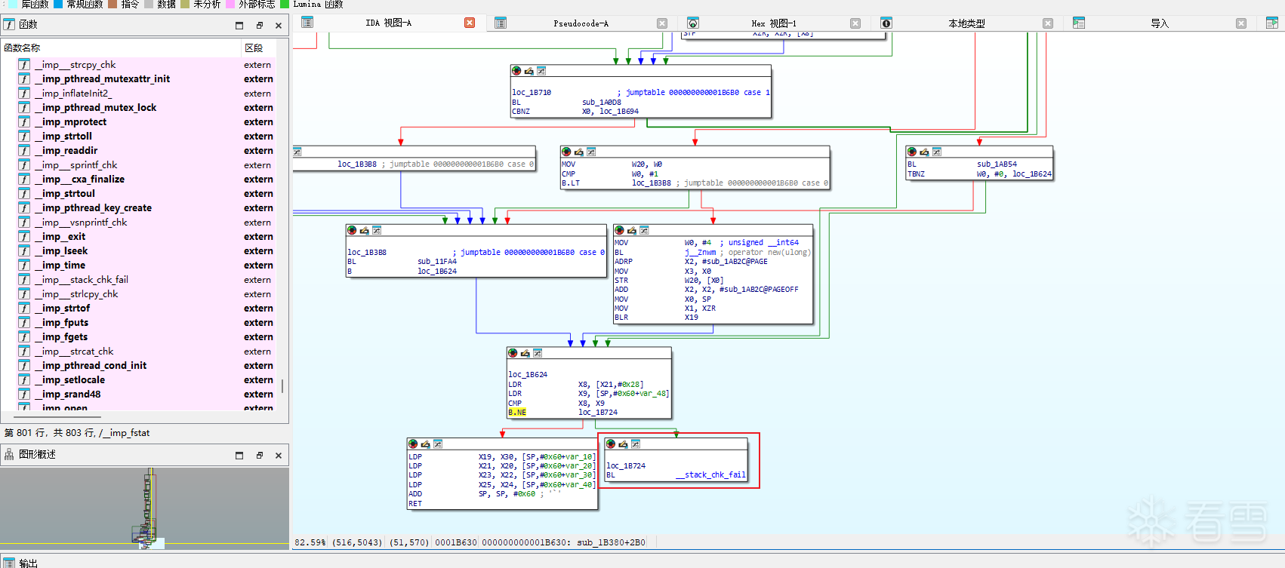Click the 输出 panel icon
1285x568 pixels.
point(9,563)
